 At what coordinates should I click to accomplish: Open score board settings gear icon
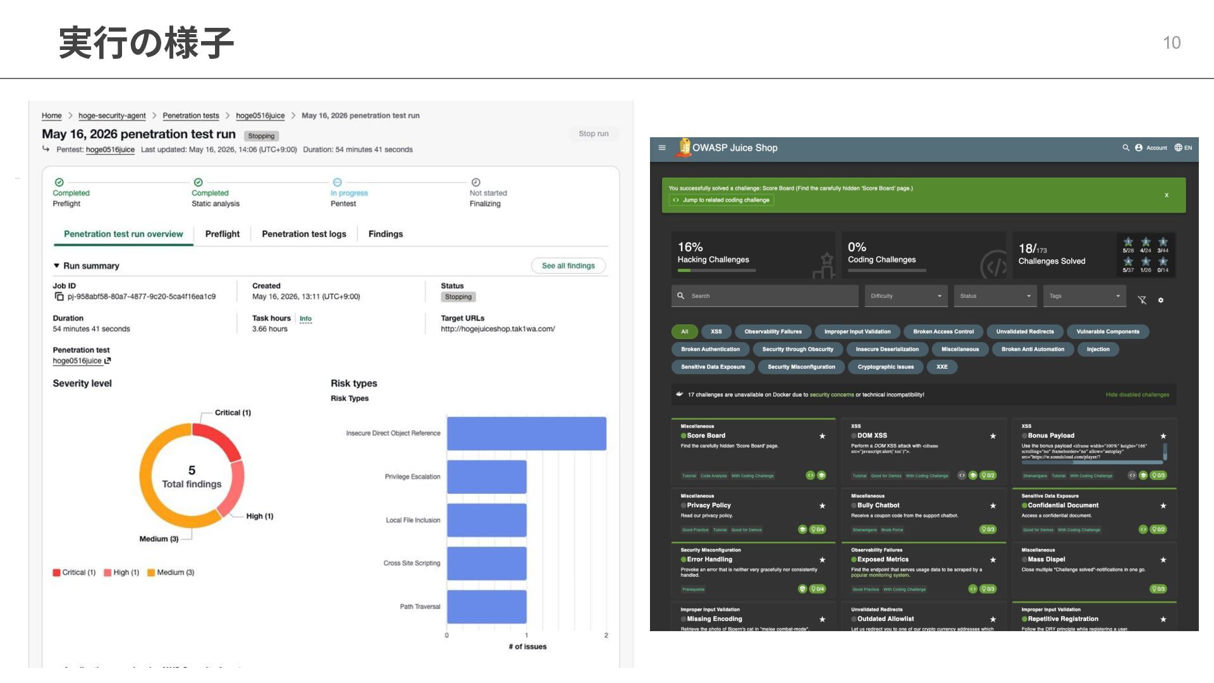1161,300
